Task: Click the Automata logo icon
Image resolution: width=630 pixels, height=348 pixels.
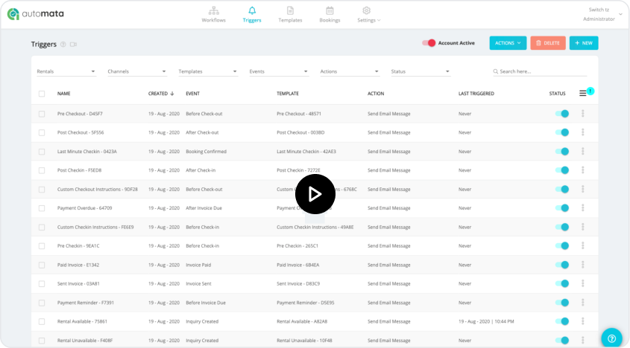Action: (13, 14)
